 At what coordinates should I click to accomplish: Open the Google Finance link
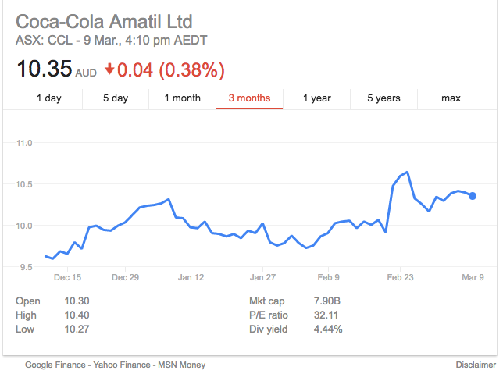click(x=55, y=365)
